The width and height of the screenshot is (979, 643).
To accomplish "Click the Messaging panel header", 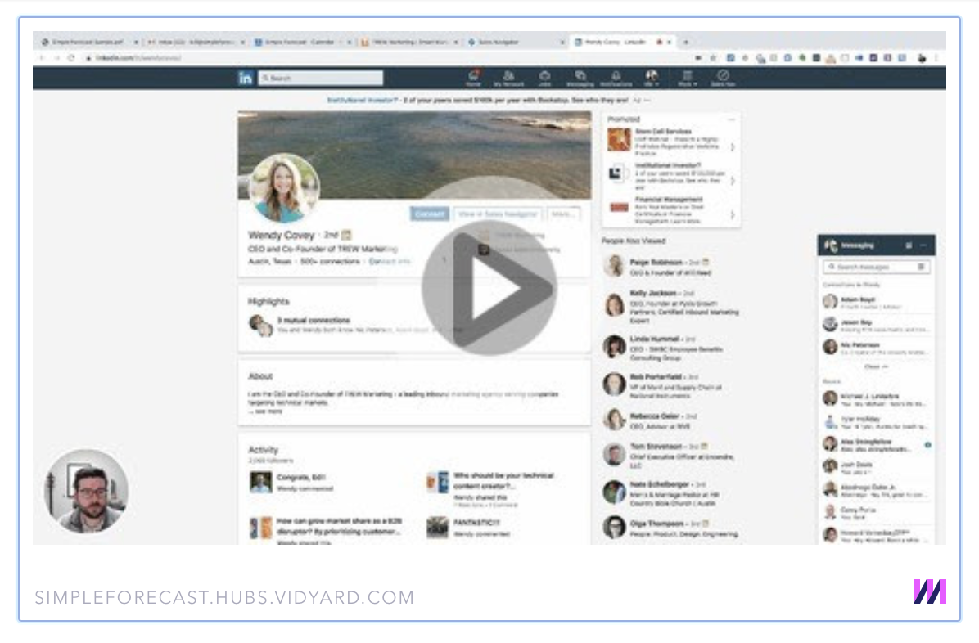I will (876, 245).
